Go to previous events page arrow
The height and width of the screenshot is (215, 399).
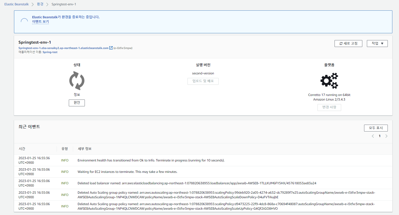pos(373,136)
